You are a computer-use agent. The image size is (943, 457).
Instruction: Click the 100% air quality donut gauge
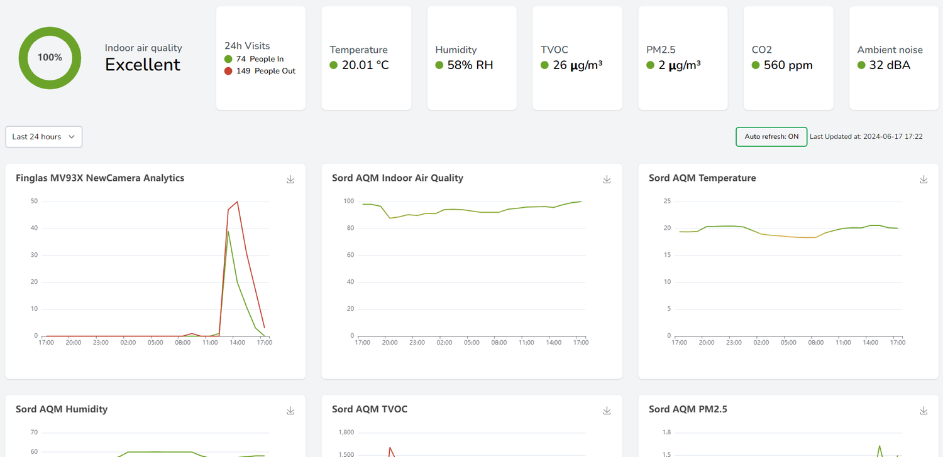pos(50,57)
